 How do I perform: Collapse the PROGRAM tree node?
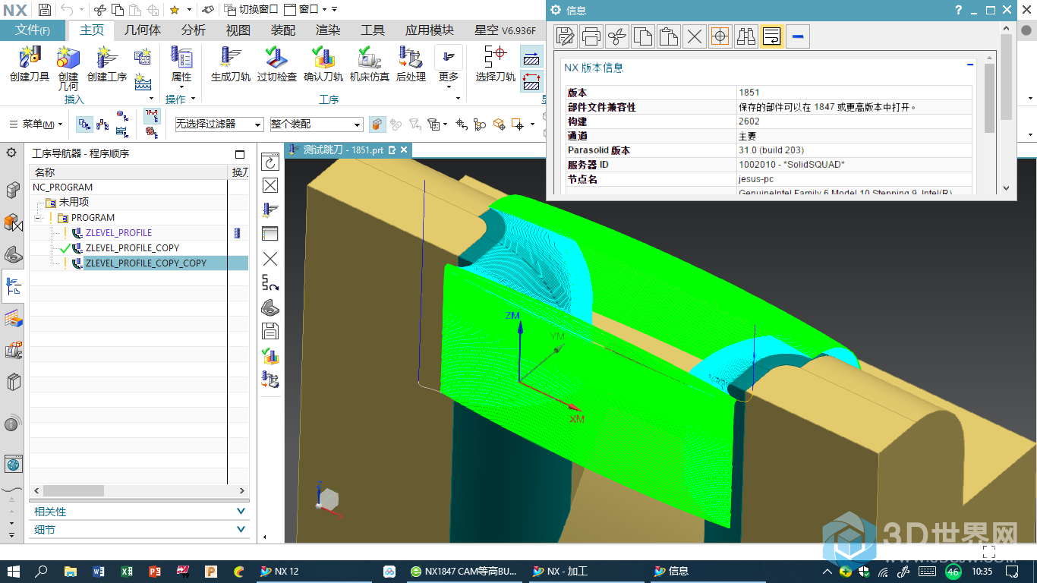click(x=37, y=218)
